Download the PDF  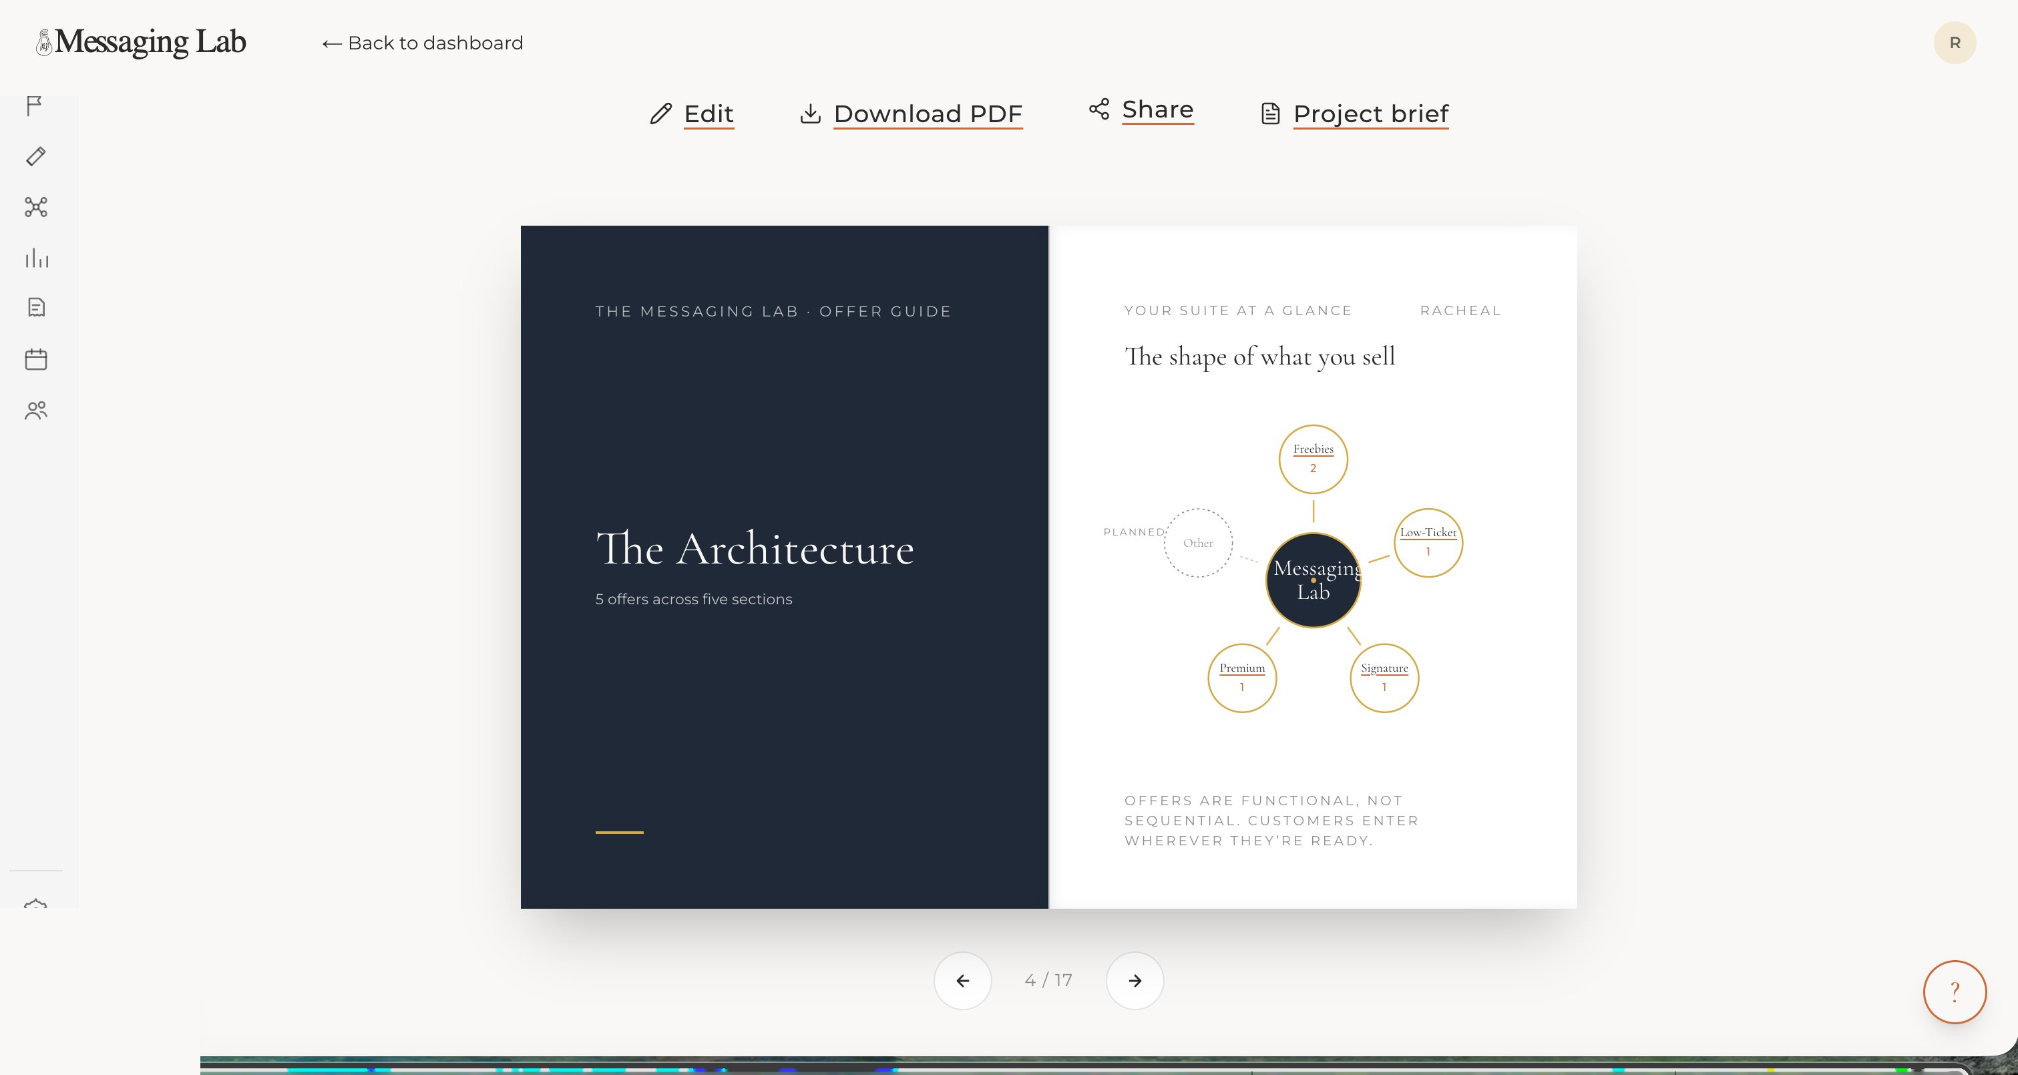coord(911,114)
